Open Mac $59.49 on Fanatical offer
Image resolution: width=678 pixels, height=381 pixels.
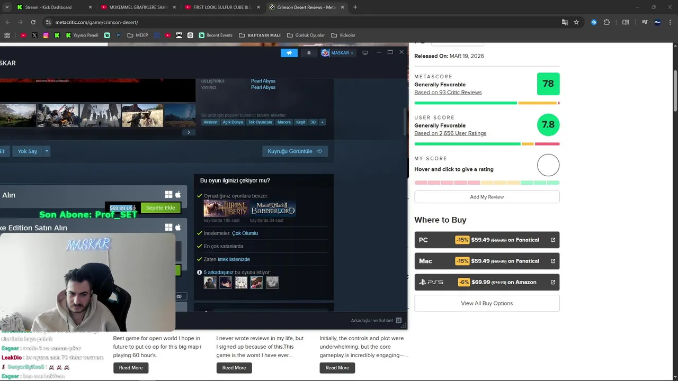[487, 261]
